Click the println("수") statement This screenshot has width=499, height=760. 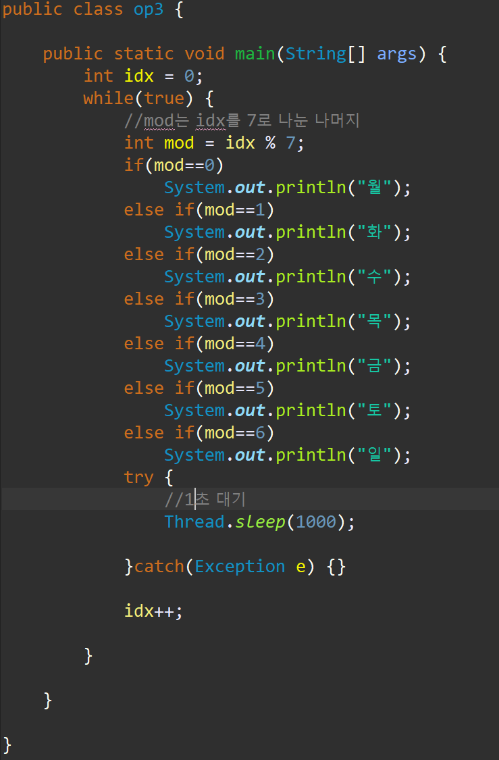[287, 277]
